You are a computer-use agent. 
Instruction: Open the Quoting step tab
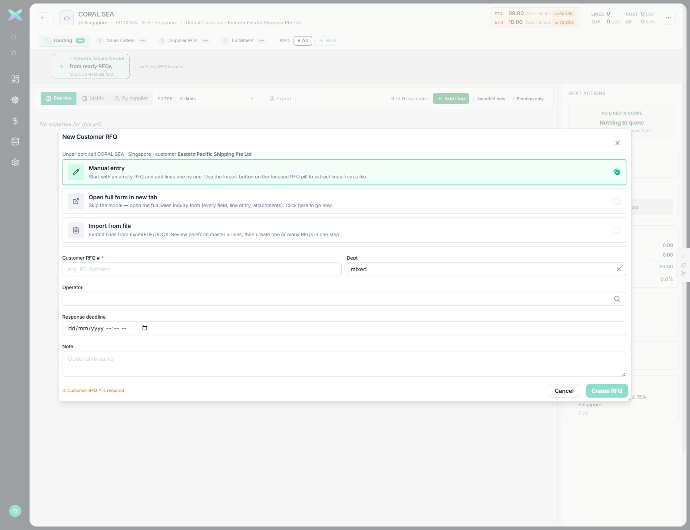point(64,41)
